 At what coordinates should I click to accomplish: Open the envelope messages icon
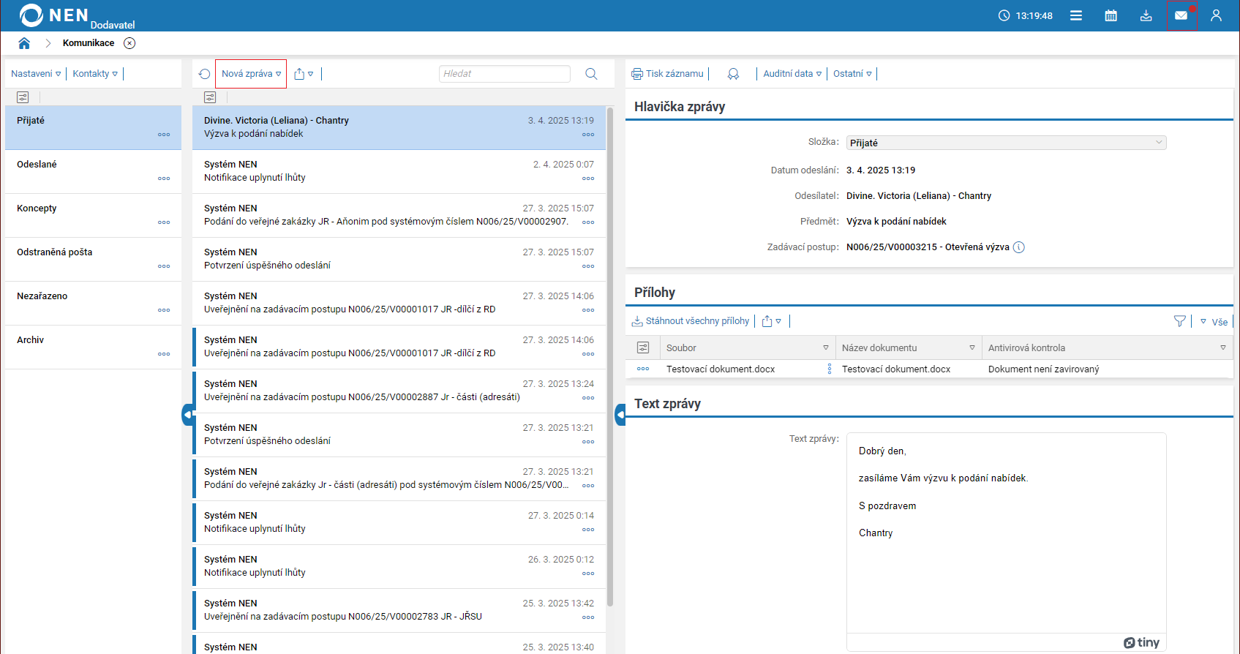[x=1181, y=15]
